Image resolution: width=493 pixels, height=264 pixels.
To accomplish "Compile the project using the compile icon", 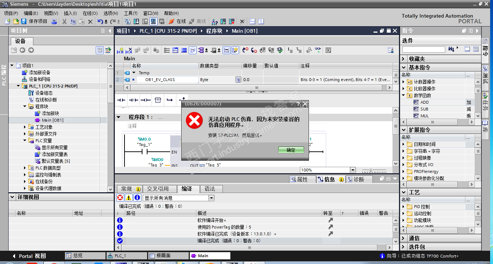I will 128,22.
